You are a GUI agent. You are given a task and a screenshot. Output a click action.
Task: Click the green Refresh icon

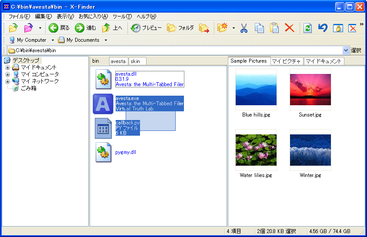tap(308, 28)
